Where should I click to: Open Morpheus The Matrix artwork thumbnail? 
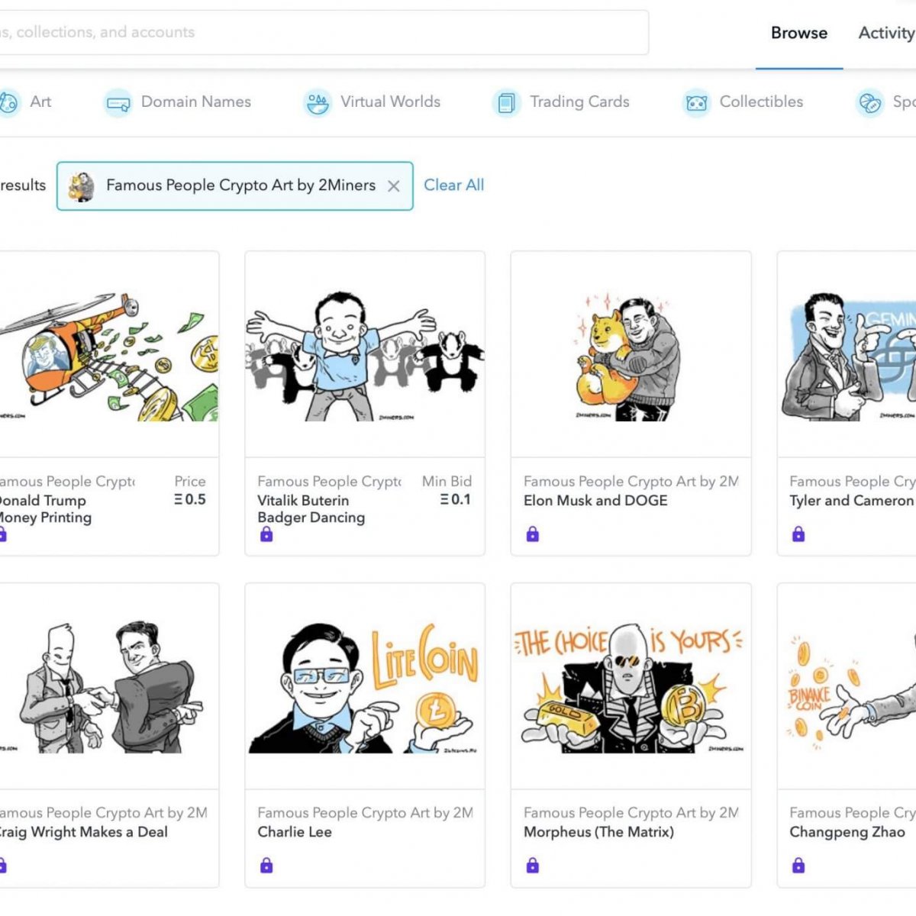pos(631,687)
